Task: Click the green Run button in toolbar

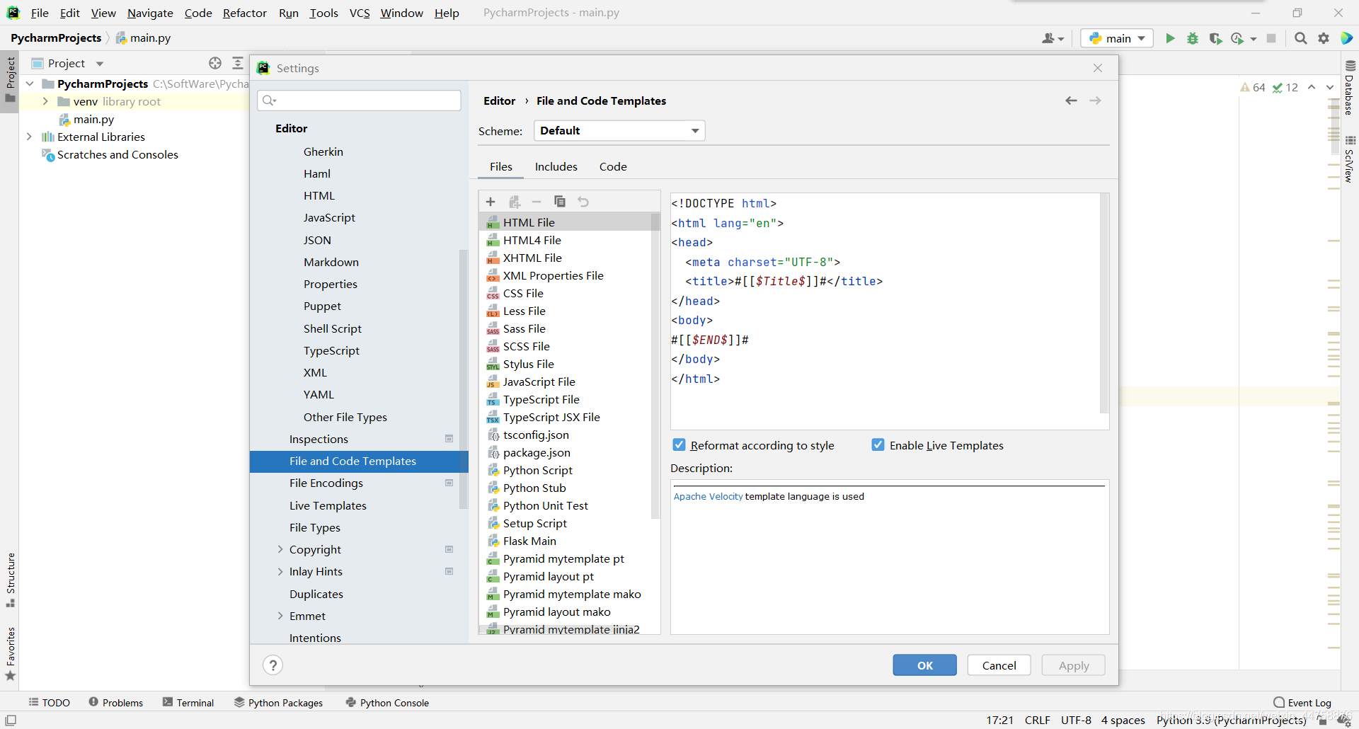Action: 1170,38
